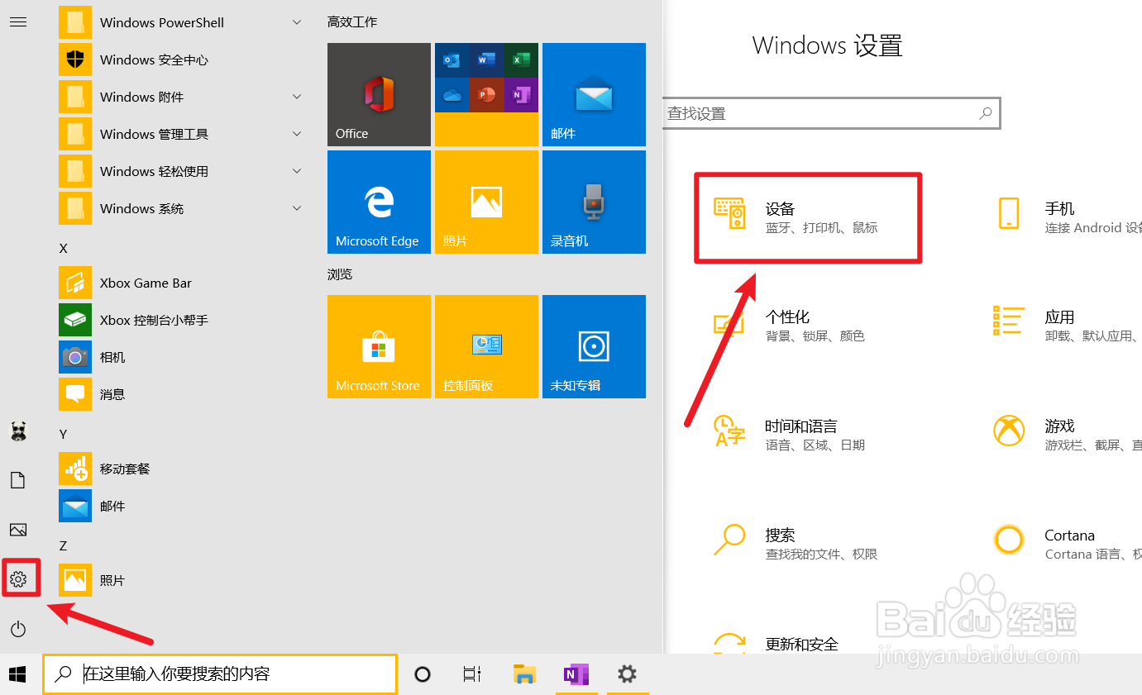This screenshot has height=695, width=1142.
Task: Open the Microsoft Store tile
Action: tap(379, 346)
